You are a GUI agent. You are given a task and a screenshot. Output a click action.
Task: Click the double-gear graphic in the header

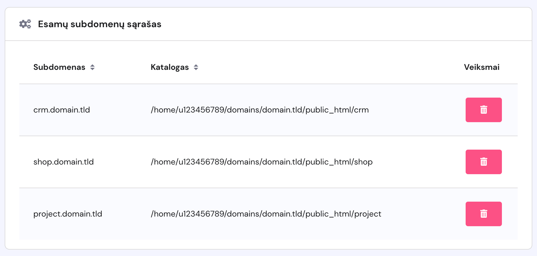click(x=25, y=24)
